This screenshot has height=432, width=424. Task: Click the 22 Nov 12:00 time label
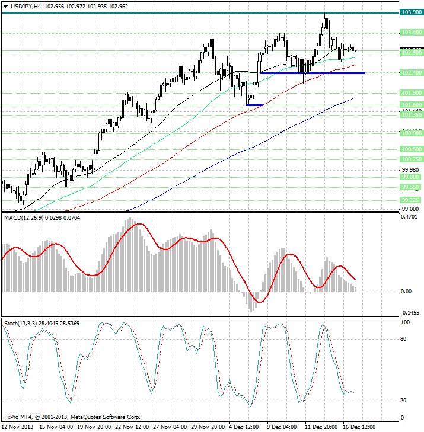pos(132,427)
